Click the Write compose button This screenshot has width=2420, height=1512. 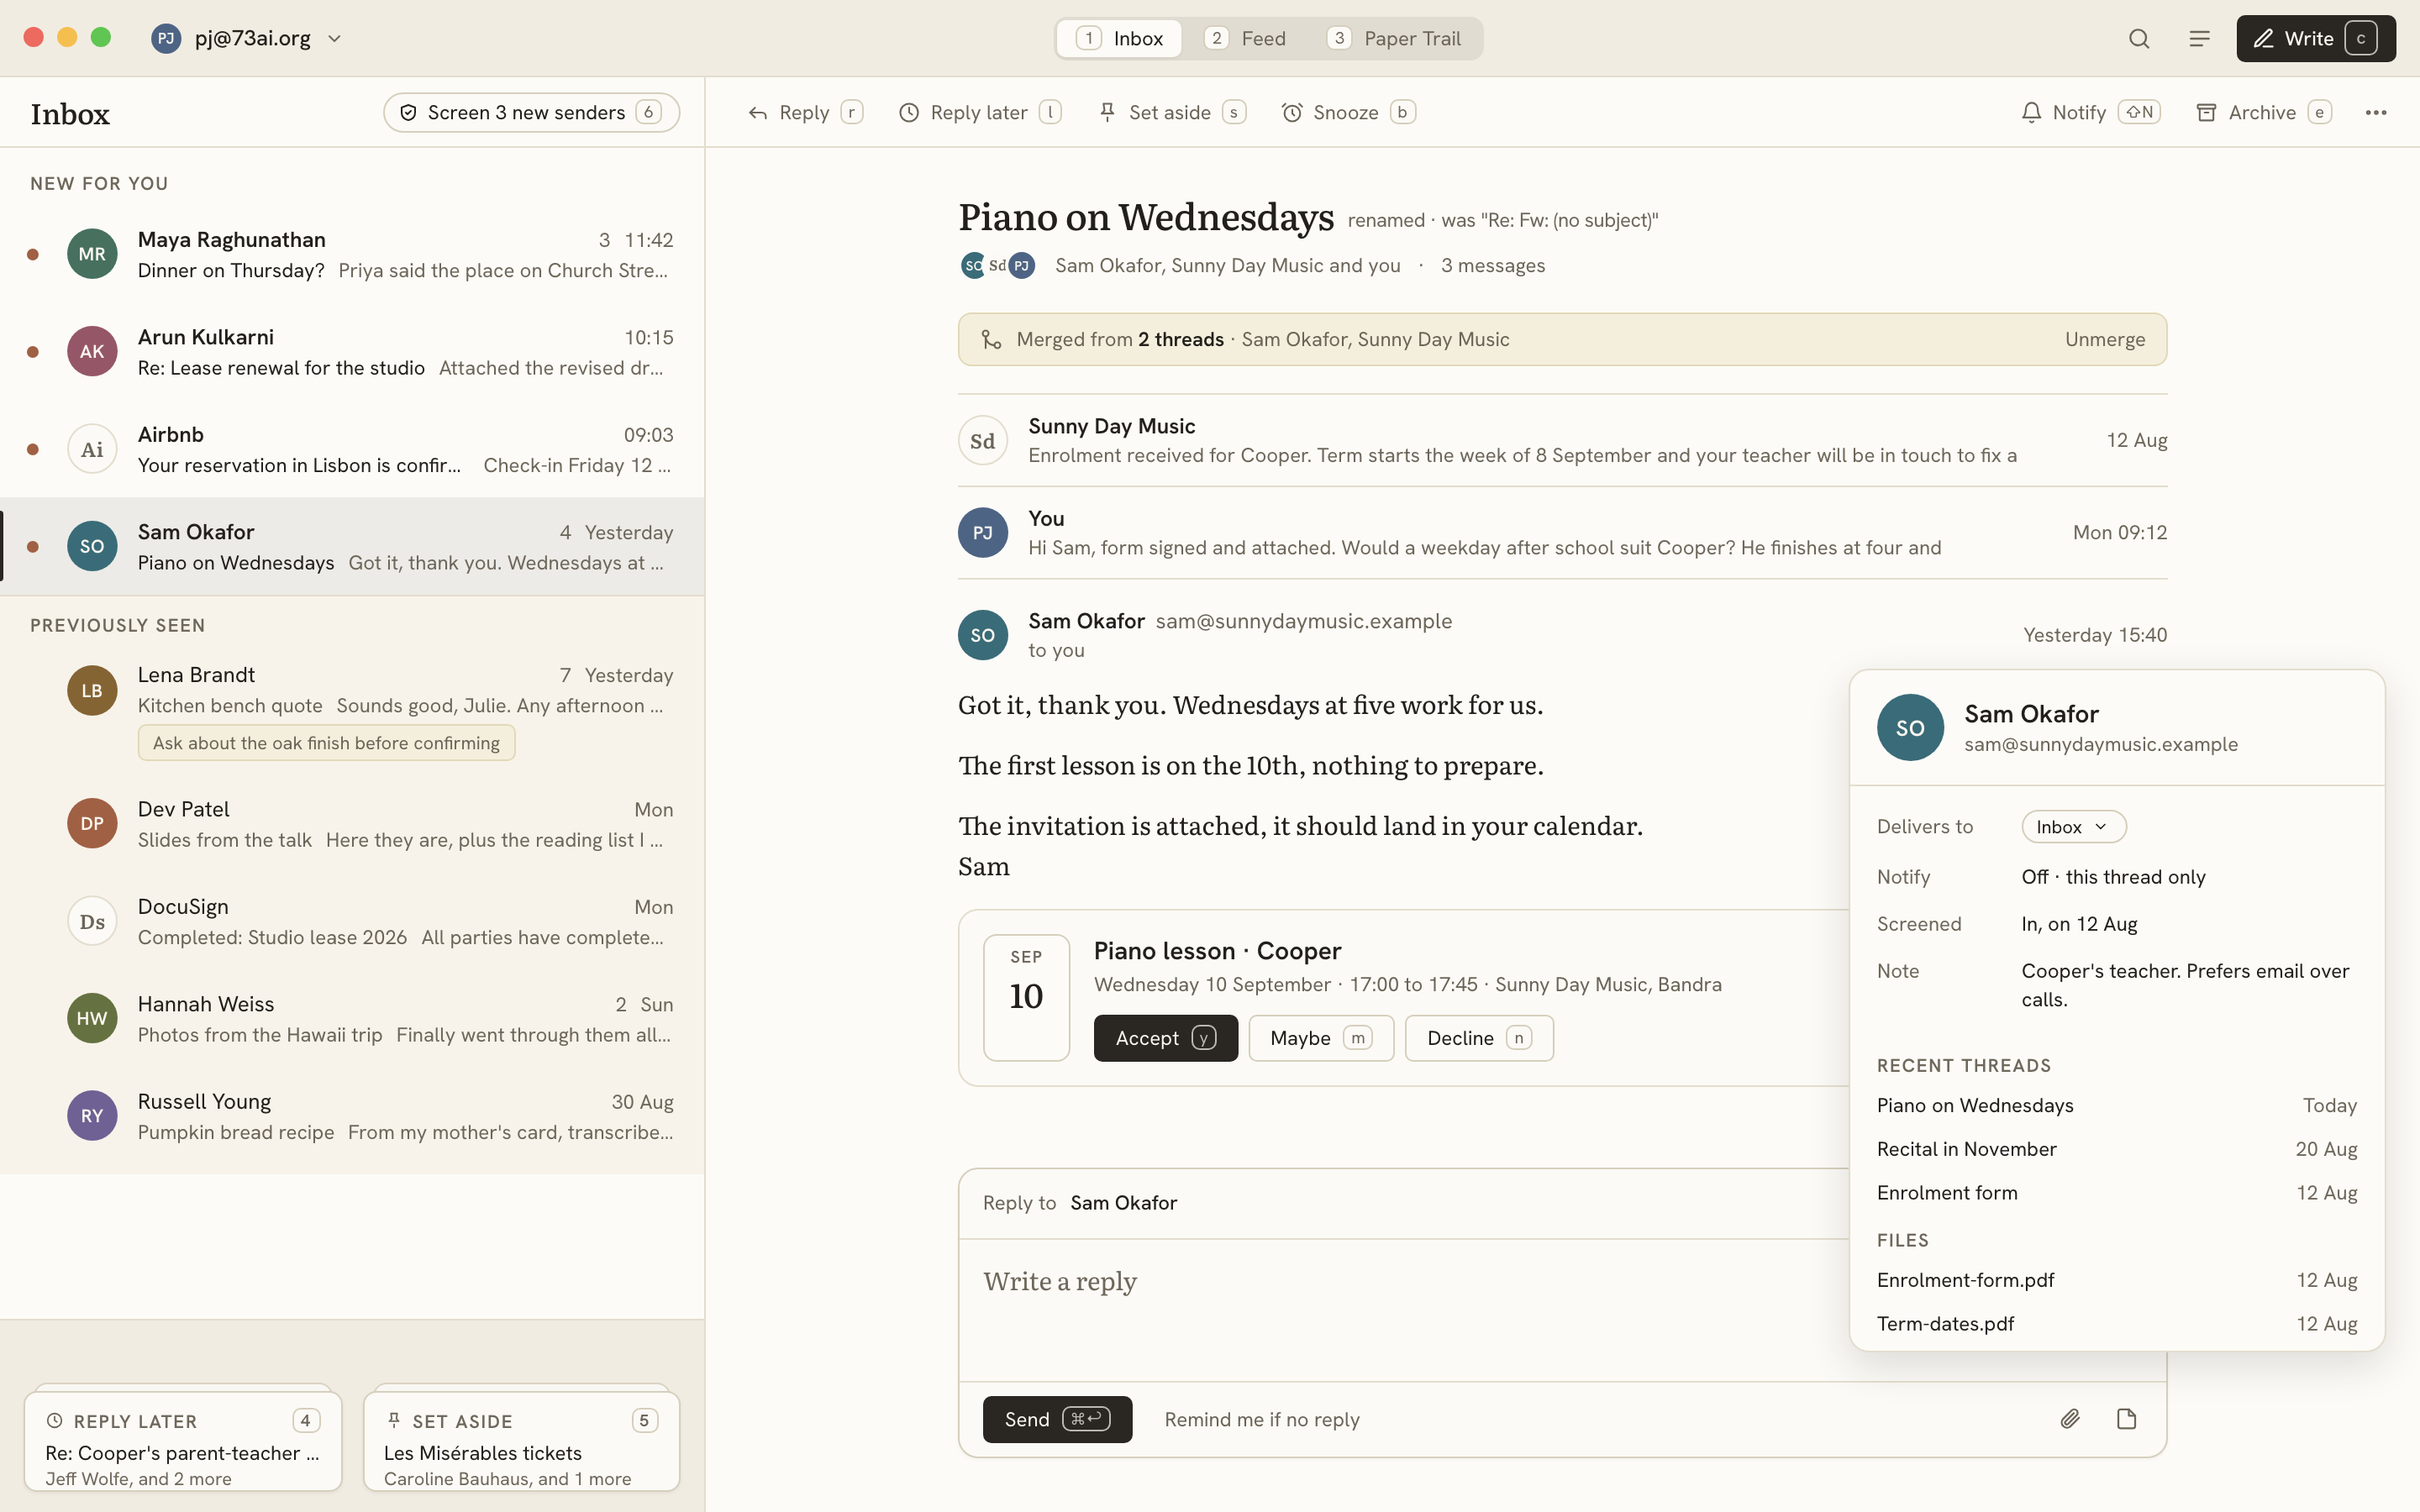point(2315,38)
